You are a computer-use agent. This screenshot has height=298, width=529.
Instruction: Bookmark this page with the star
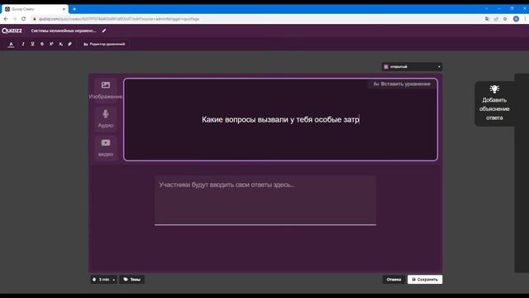tap(505, 19)
